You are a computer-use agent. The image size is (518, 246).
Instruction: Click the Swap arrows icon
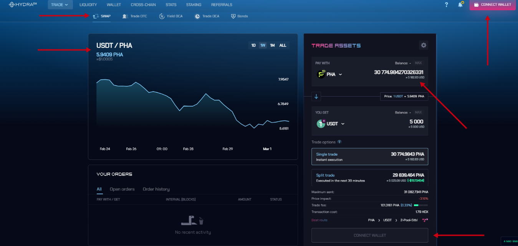96,16
